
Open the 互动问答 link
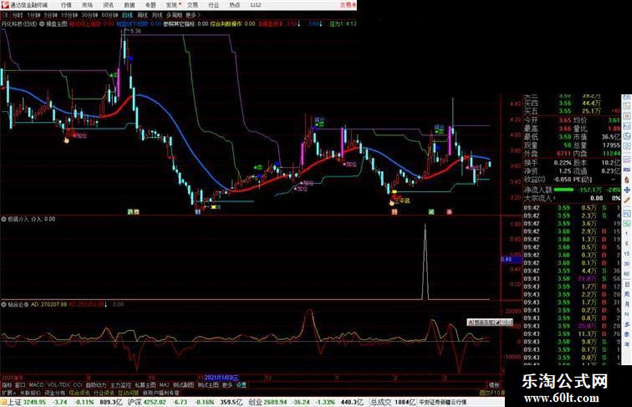click(128, 392)
